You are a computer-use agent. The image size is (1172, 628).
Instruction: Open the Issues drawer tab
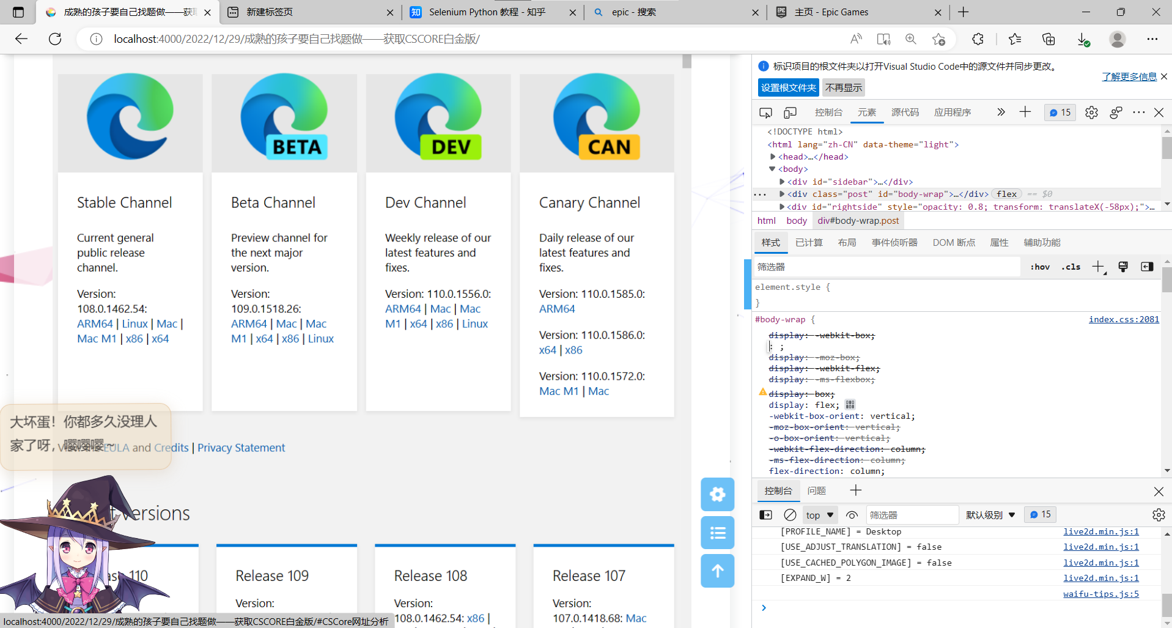[x=816, y=490]
